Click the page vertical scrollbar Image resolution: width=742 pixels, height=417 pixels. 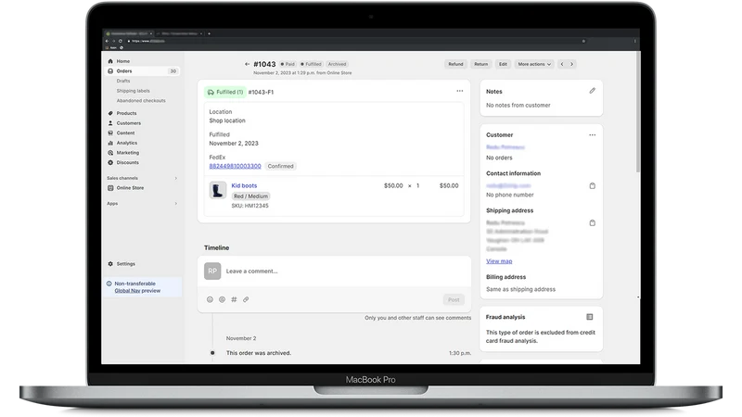638,113
